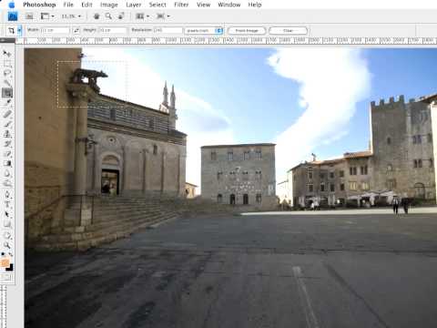
Task: Select the Path Selection tool
Action: [x=7, y=214]
